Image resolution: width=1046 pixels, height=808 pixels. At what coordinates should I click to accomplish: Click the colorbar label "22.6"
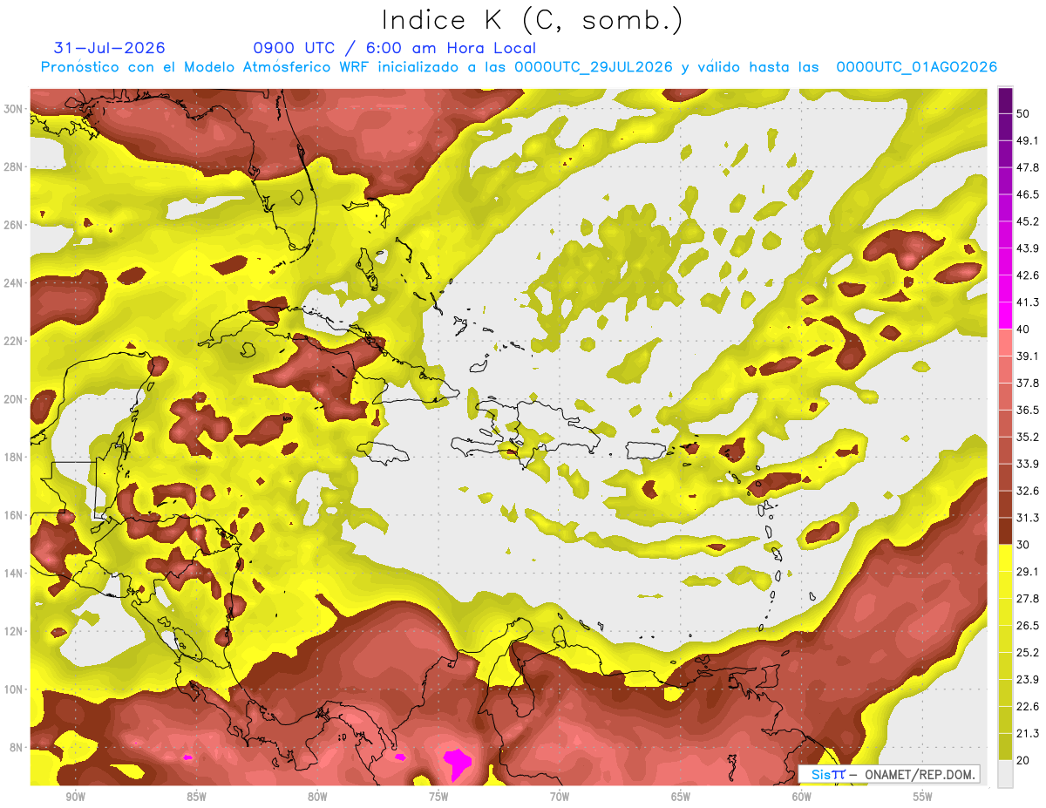(x=1028, y=706)
